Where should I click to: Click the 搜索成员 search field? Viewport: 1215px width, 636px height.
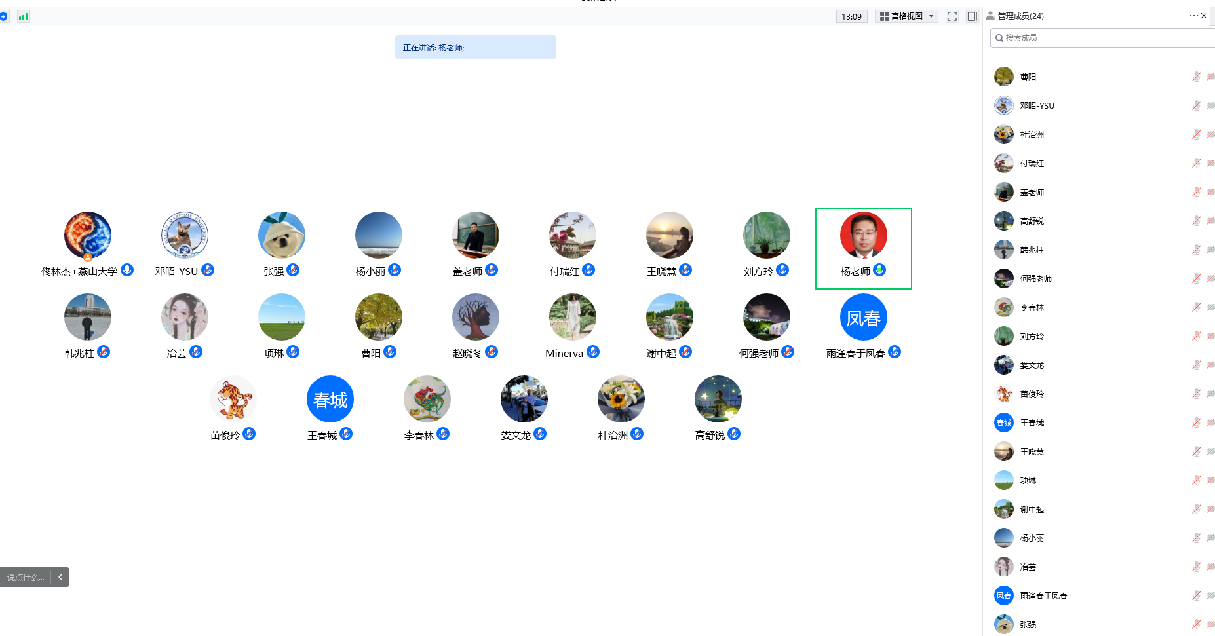tap(1101, 38)
